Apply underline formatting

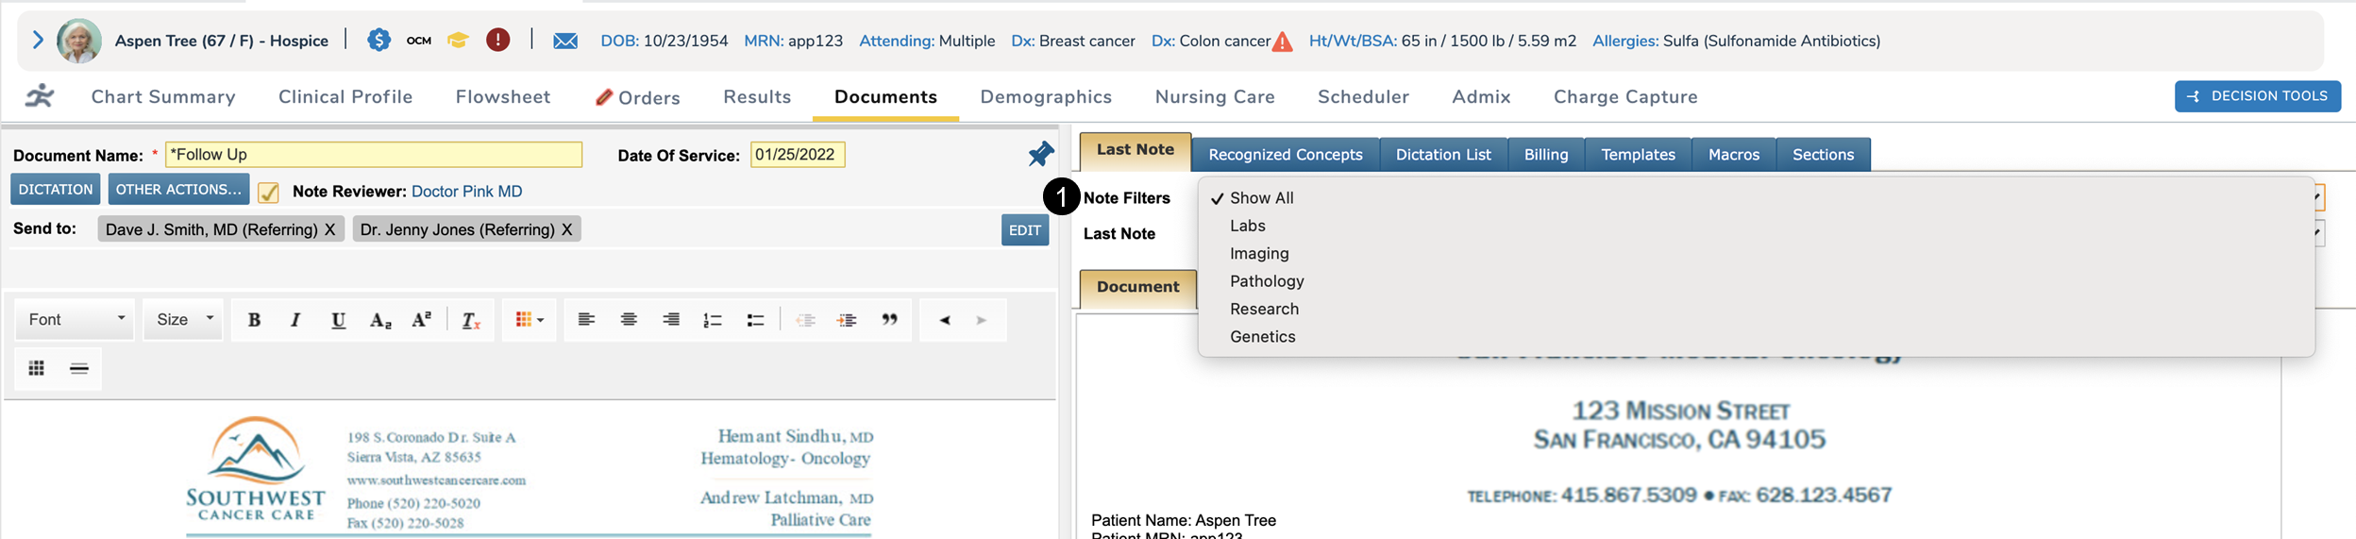point(338,320)
